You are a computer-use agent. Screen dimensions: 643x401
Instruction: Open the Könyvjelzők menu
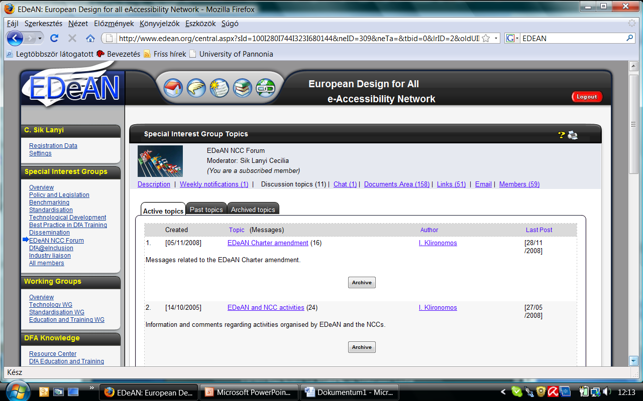pyautogui.click(x=160, y=24)
